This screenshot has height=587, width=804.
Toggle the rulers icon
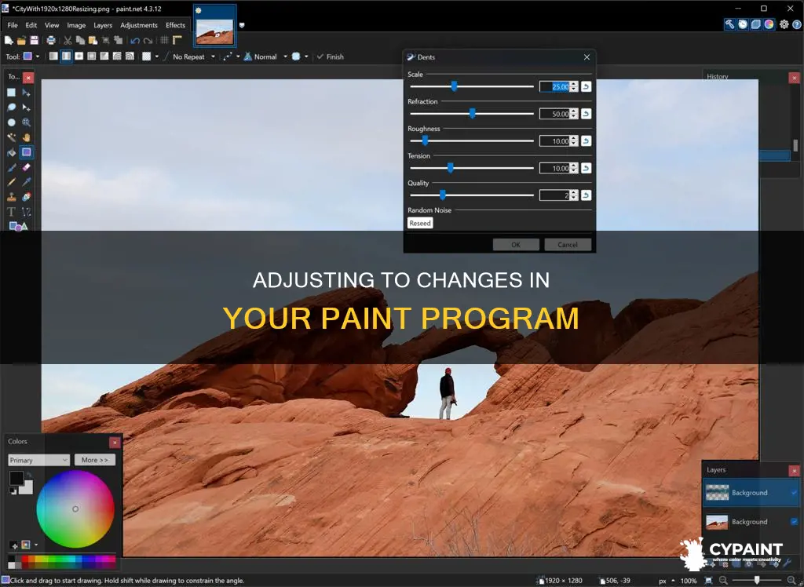click(x=177, y=40)
